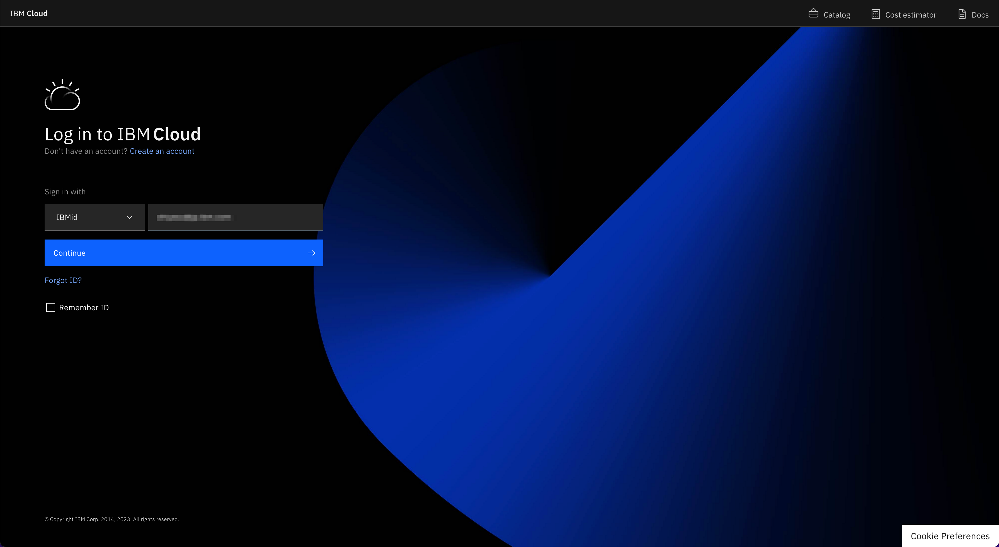999x547 pixels.
Task: Tick the Remember ID checkbox
Action: click(50, 307)
